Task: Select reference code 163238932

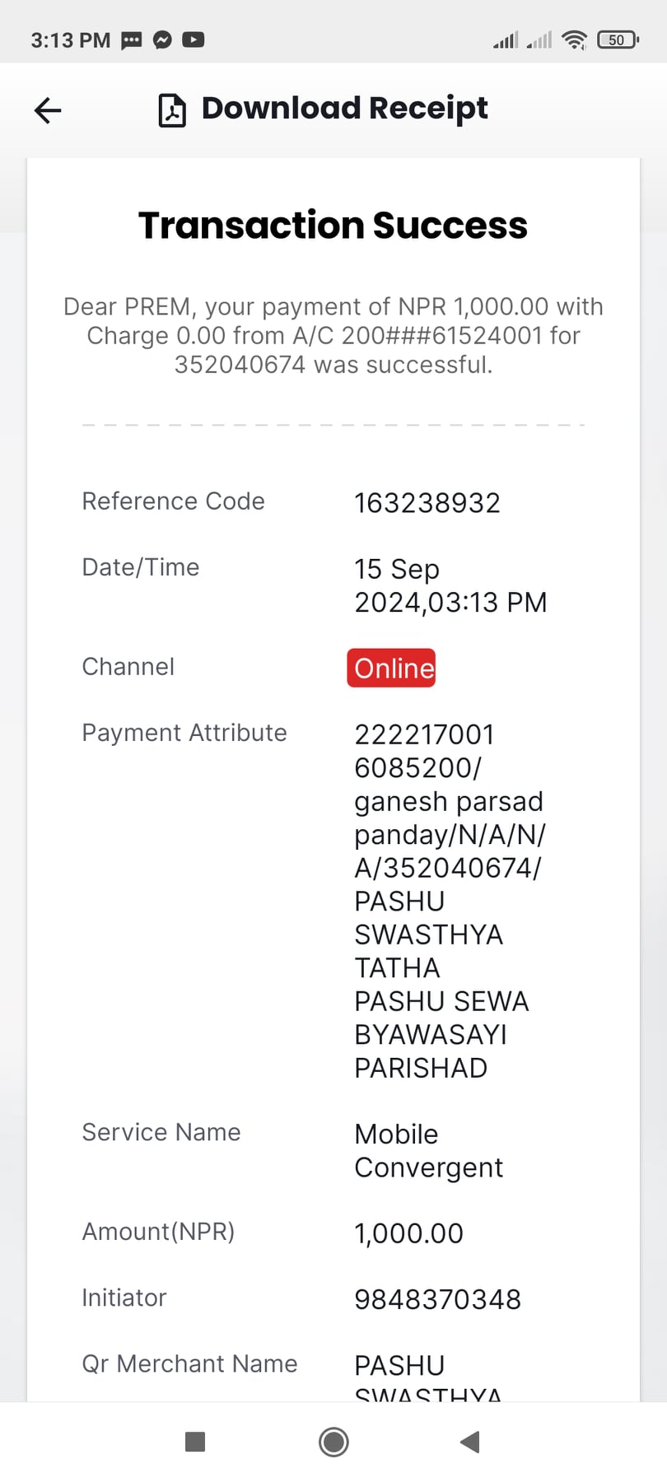Action: (x=427, y=503)
